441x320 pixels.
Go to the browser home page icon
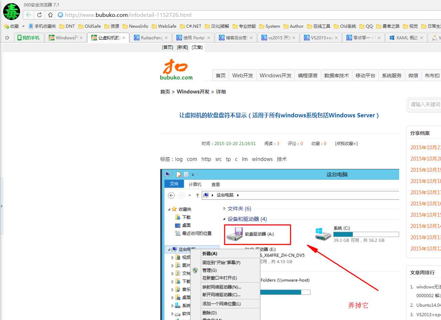coord(50,15)
